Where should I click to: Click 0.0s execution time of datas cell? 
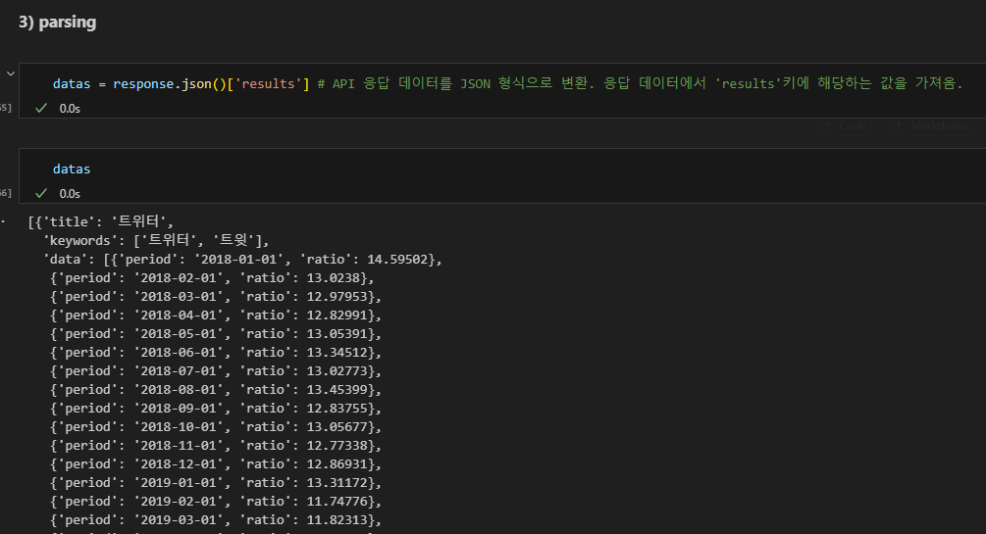tap(70, 194)
